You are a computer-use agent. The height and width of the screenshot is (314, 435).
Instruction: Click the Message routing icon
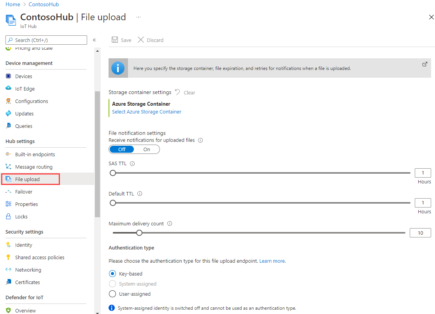[x=9, y=167]
